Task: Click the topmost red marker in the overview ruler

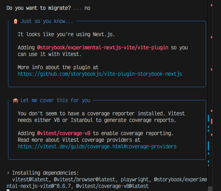Action: pyautogui.click(x=212, y=5)
